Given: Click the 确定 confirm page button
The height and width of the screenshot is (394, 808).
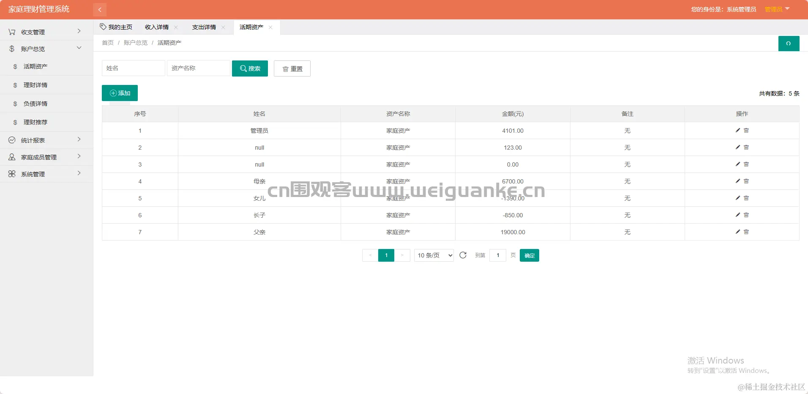Looking at the screenshot, I should click(530, 255).
